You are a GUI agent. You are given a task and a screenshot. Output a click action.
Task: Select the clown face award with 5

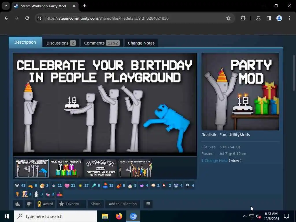pos(132,185)
